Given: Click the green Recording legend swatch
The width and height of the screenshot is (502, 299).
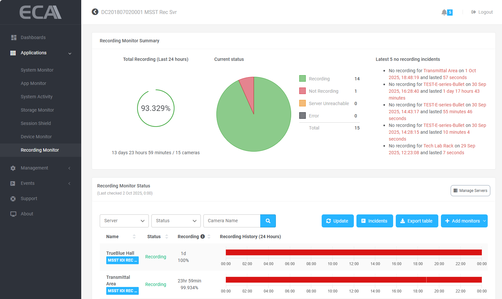Looking at the screenshot, I should coord(302,79).
